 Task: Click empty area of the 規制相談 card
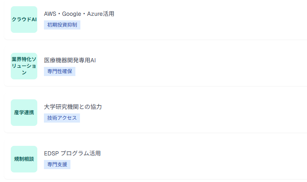point(196,159)
